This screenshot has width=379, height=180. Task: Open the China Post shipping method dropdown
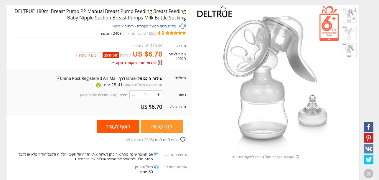click(58, 78)
